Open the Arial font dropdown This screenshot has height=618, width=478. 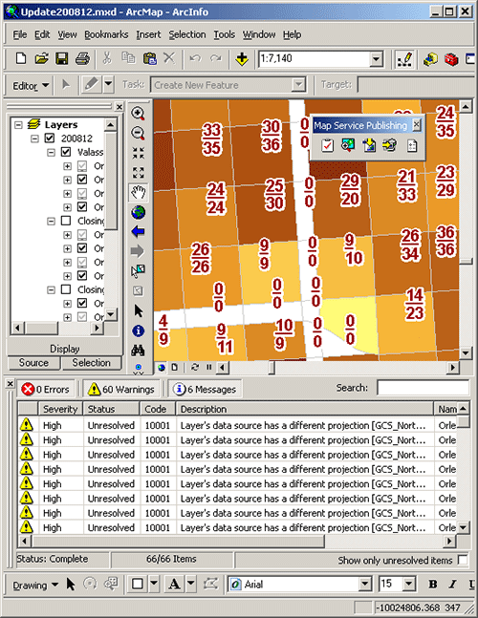click(365, 585)
